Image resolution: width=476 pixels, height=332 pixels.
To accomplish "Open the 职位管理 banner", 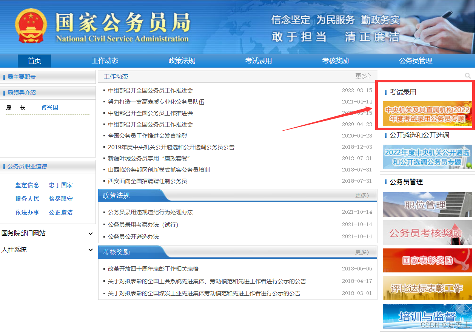I will pos(427,204).
